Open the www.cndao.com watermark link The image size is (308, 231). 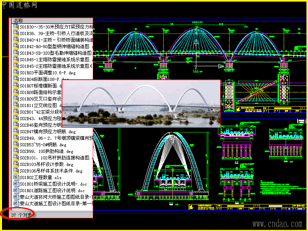pyautogui.click(x=277, y=224)
